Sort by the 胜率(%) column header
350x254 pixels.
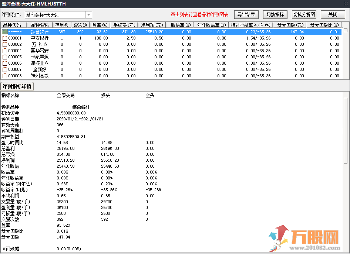99,25
